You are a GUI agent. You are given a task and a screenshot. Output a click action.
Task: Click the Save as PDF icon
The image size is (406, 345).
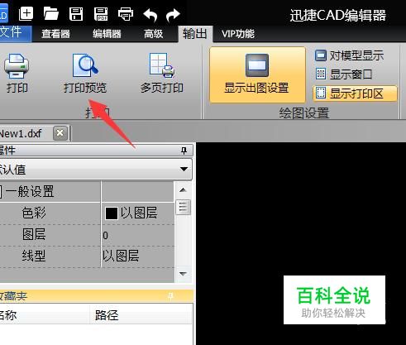tap(101, 14)
